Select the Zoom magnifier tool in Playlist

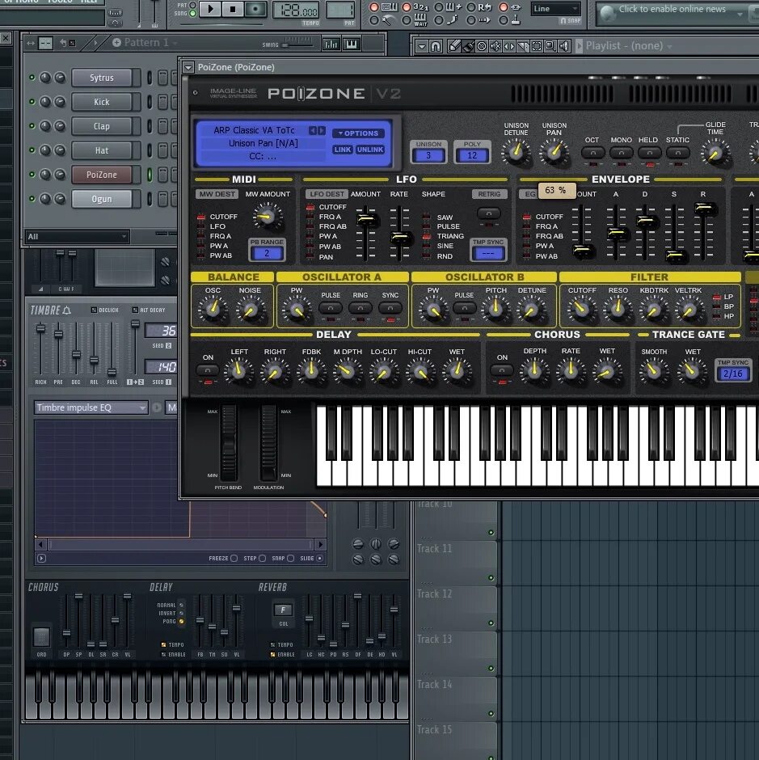(x=550, y=46)
